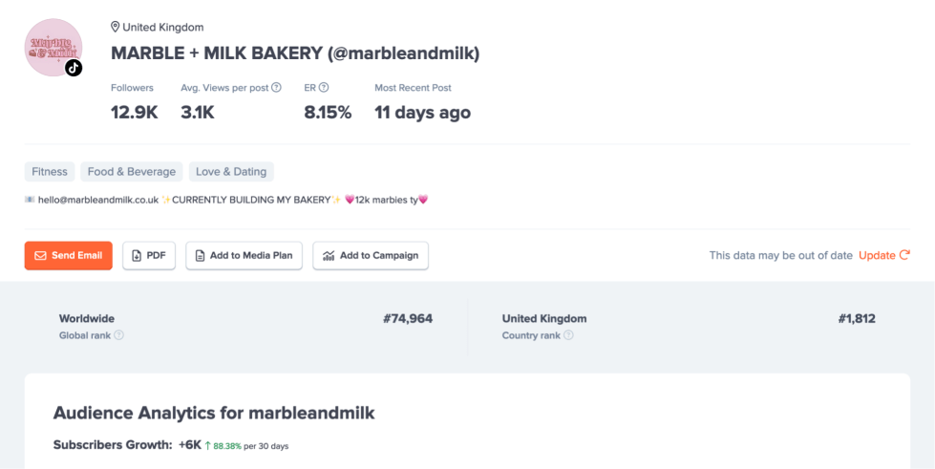Click the Worldwide rank #74,964 value

(x=408, y=319)
